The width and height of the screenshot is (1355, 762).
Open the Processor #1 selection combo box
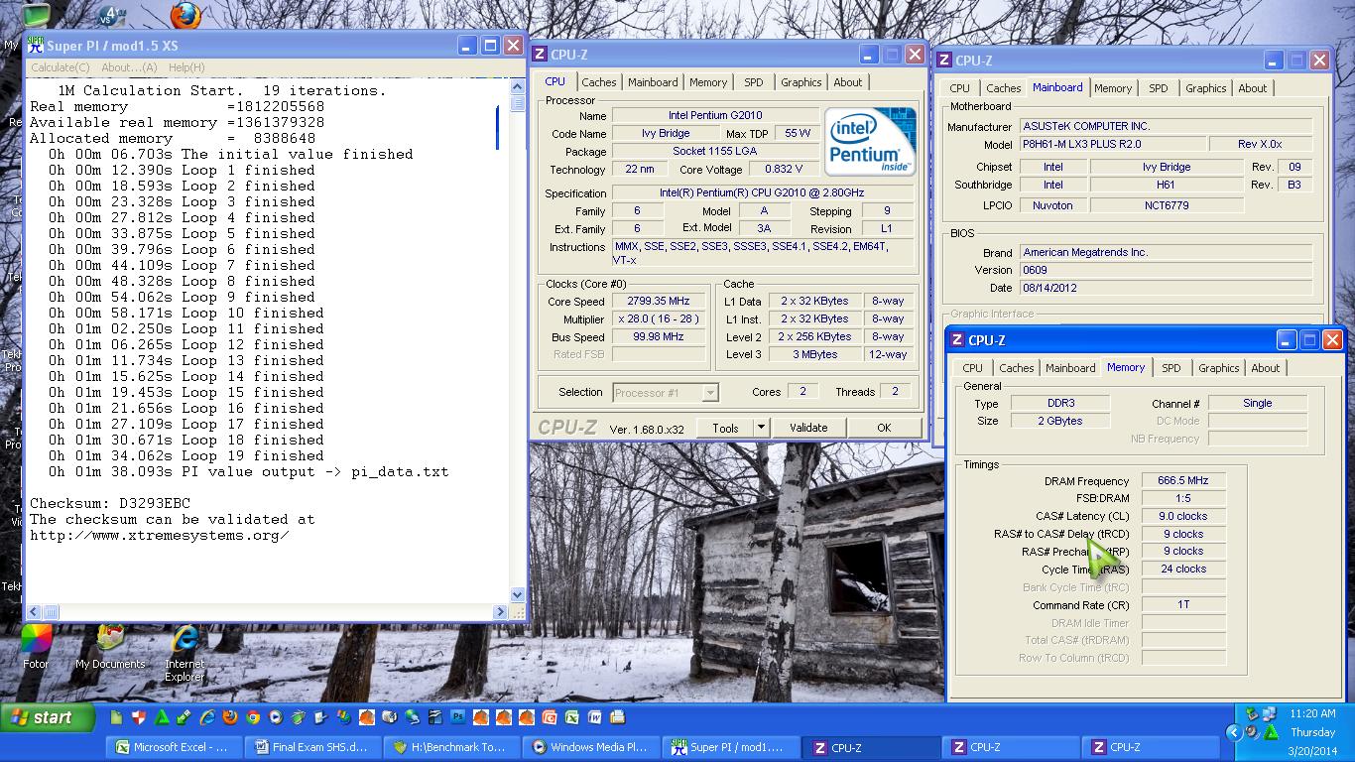point(666,393)
